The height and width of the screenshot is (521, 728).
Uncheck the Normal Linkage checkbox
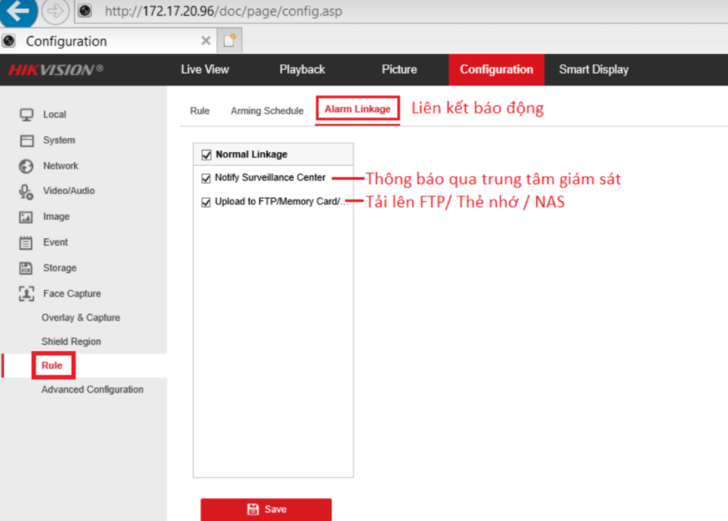pyautogui.click(x=205, y=154)
